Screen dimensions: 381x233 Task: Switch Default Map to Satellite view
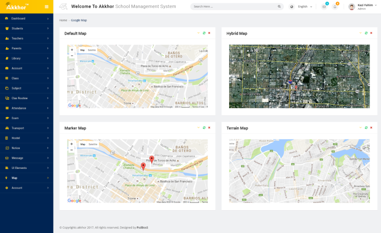92,50
